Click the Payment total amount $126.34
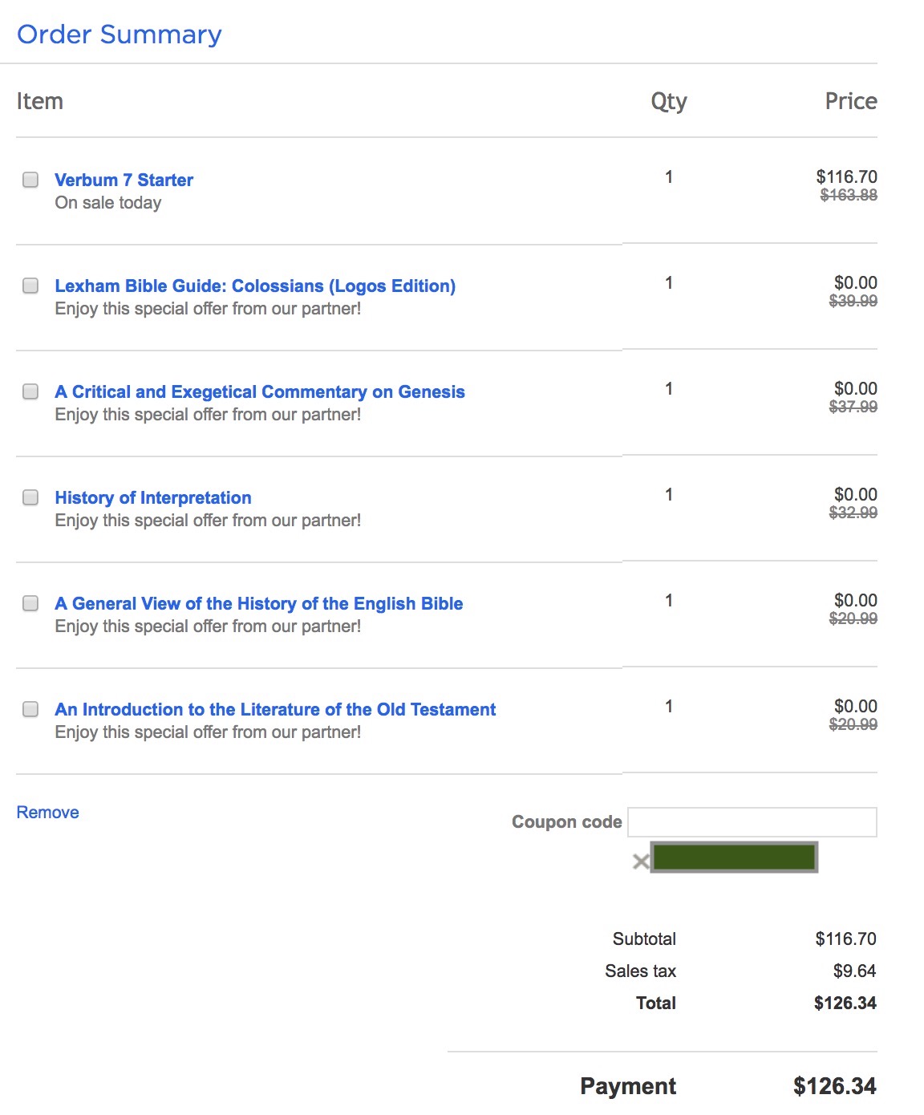 835,1086
